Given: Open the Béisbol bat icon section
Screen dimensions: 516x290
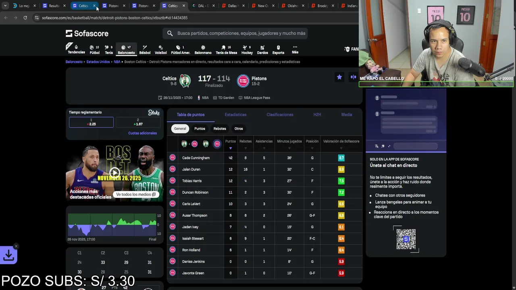Looking at the screenshot, I should tap(145, 50).
